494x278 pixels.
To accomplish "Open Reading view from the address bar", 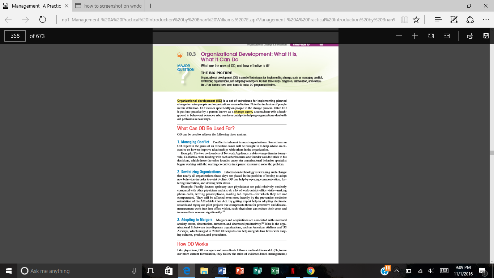I will click(405, 20).
